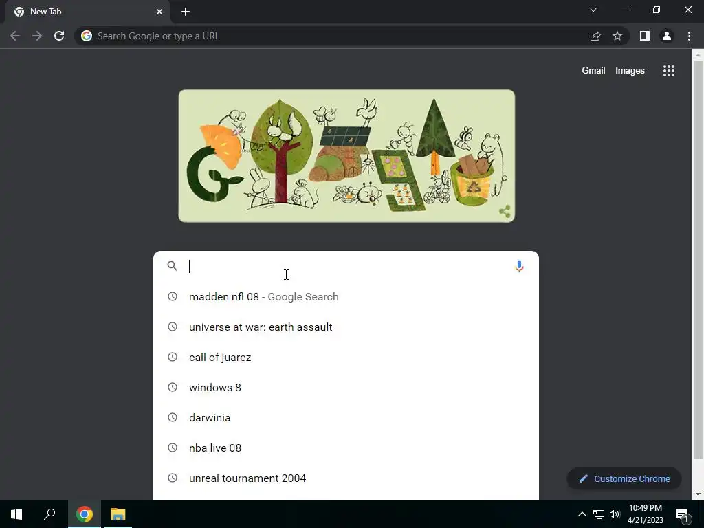
Task: Click the browser back arrow
Action: coord(15,36)
